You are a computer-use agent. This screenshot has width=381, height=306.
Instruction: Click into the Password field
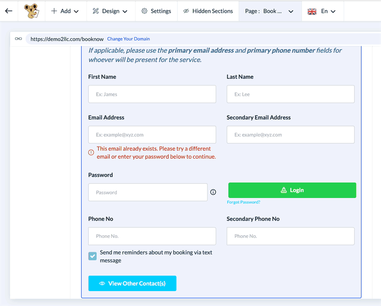tap(148, 192)
